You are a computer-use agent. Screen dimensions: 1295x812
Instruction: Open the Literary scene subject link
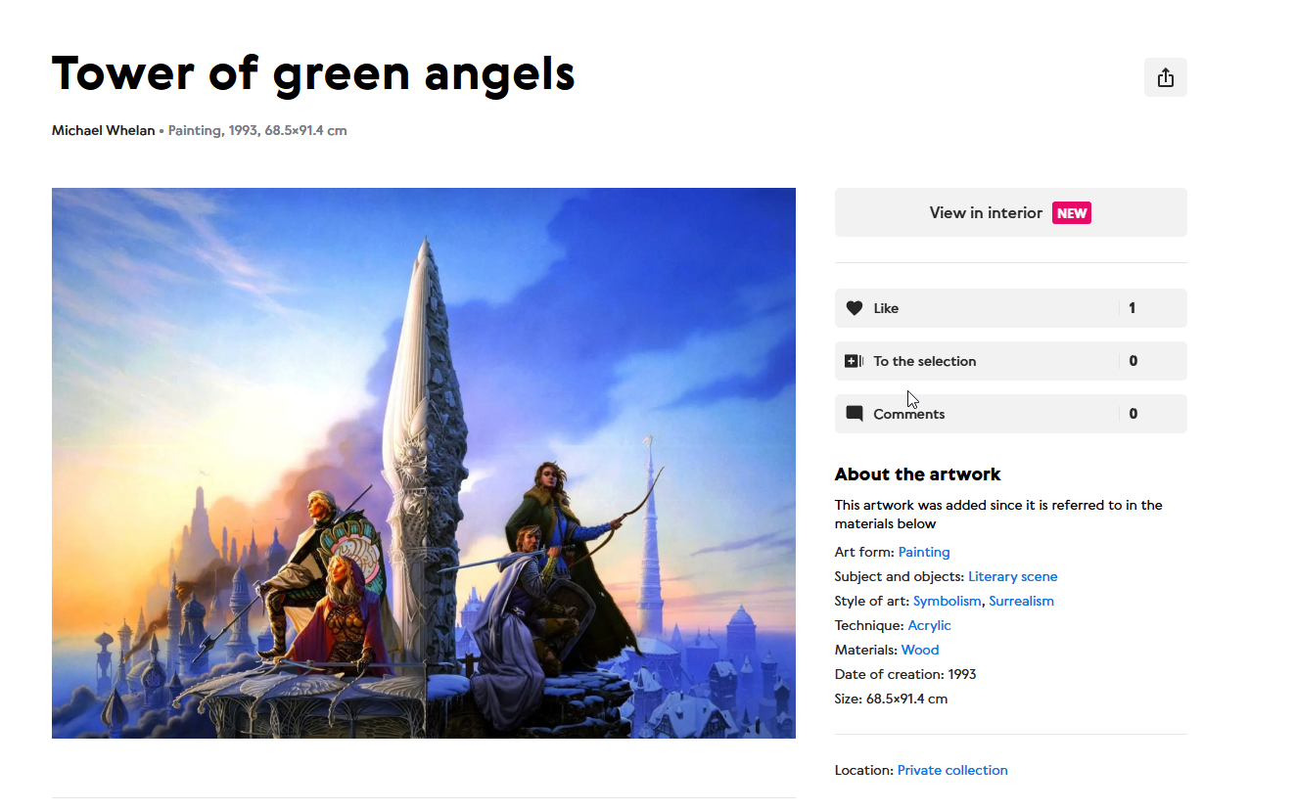[1013, 576]
